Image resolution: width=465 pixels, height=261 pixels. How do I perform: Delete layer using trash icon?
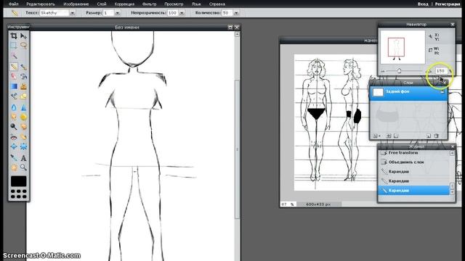coord(436,136)
